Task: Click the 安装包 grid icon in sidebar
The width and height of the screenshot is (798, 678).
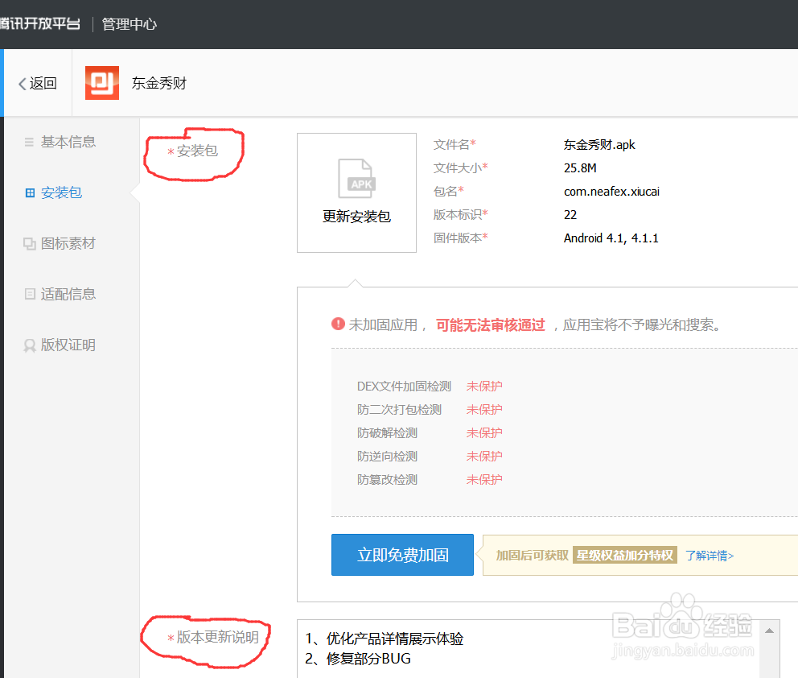Action: click(30, 193)
